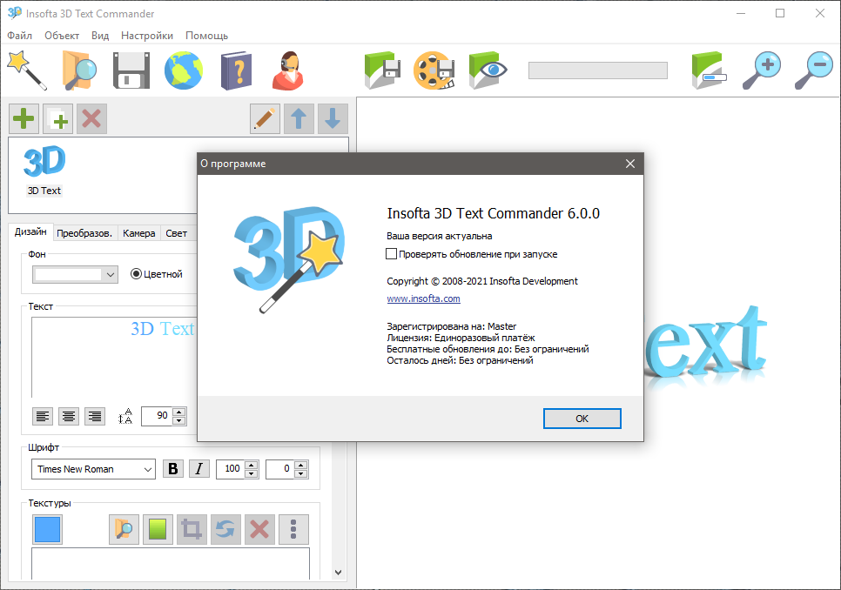841x590 pixels.
Task: Click the toolbar progress bar
Action: click(x=598, y=70)
